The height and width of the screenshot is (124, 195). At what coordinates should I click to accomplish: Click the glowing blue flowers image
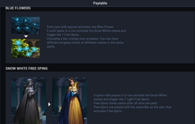point(25,48)
